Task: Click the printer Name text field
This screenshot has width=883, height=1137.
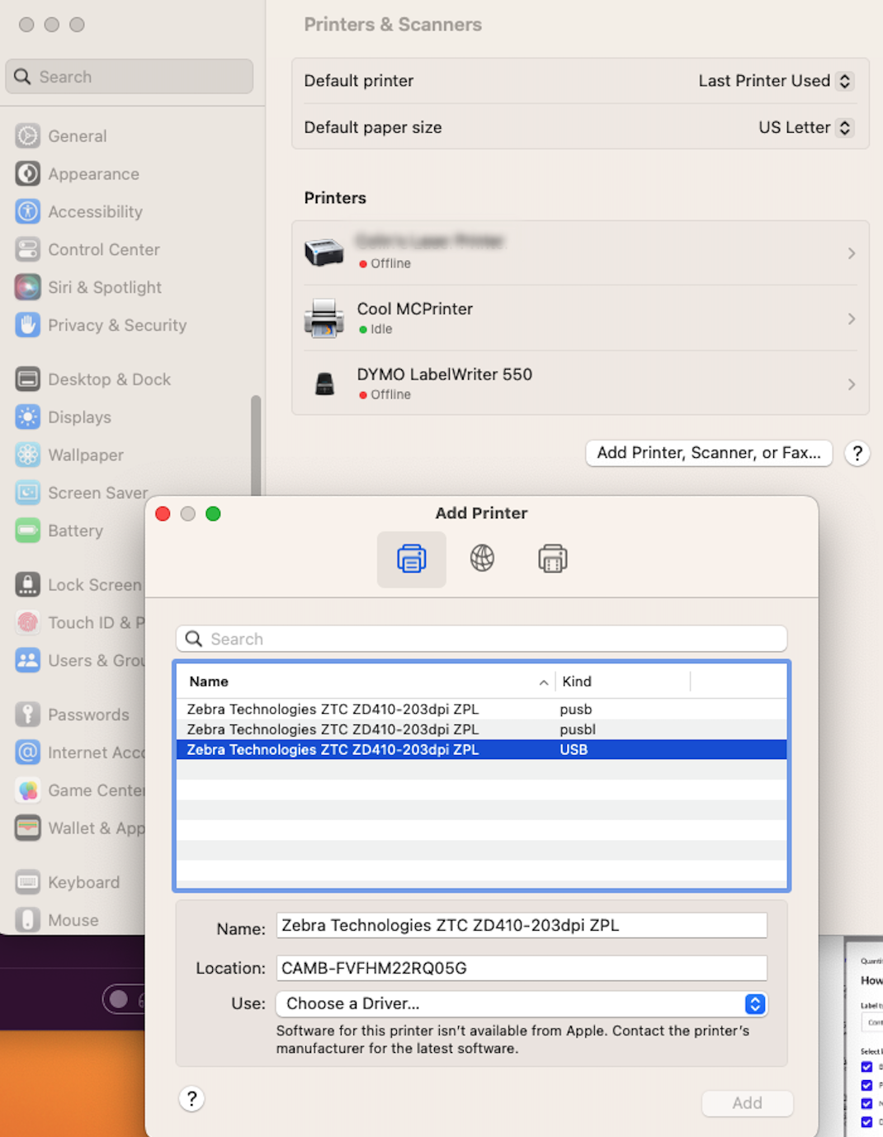Action: [x=522, y=926]
